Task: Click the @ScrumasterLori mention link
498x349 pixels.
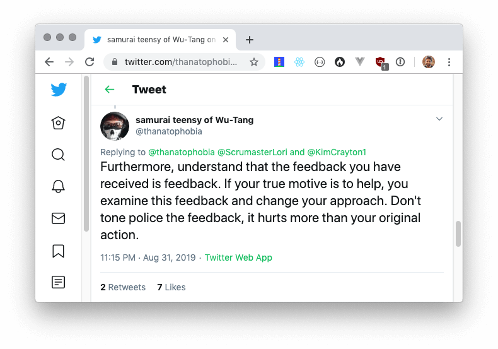Action: click(252, 152)
